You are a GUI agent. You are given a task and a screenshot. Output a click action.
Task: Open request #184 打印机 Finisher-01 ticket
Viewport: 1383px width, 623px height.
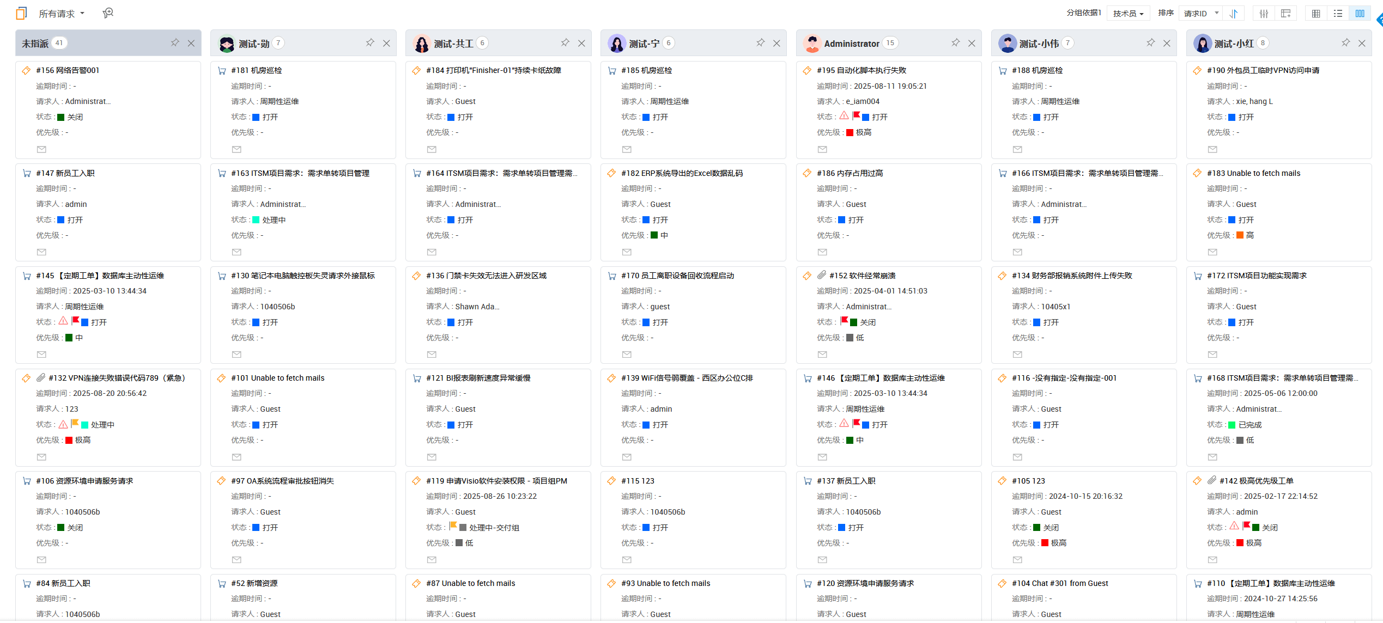pyautogui.click(x=493, y=70)
